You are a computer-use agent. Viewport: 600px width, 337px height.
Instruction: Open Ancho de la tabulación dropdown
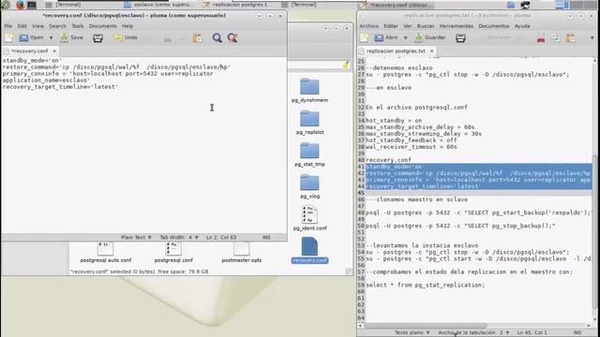(474, 333)
